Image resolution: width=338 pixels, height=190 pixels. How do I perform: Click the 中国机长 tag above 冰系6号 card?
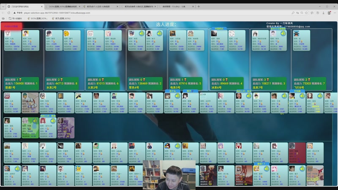219,28
